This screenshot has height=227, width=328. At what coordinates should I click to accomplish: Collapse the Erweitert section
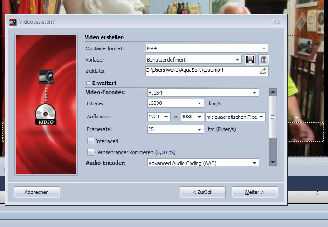click(x=88, y=83)
